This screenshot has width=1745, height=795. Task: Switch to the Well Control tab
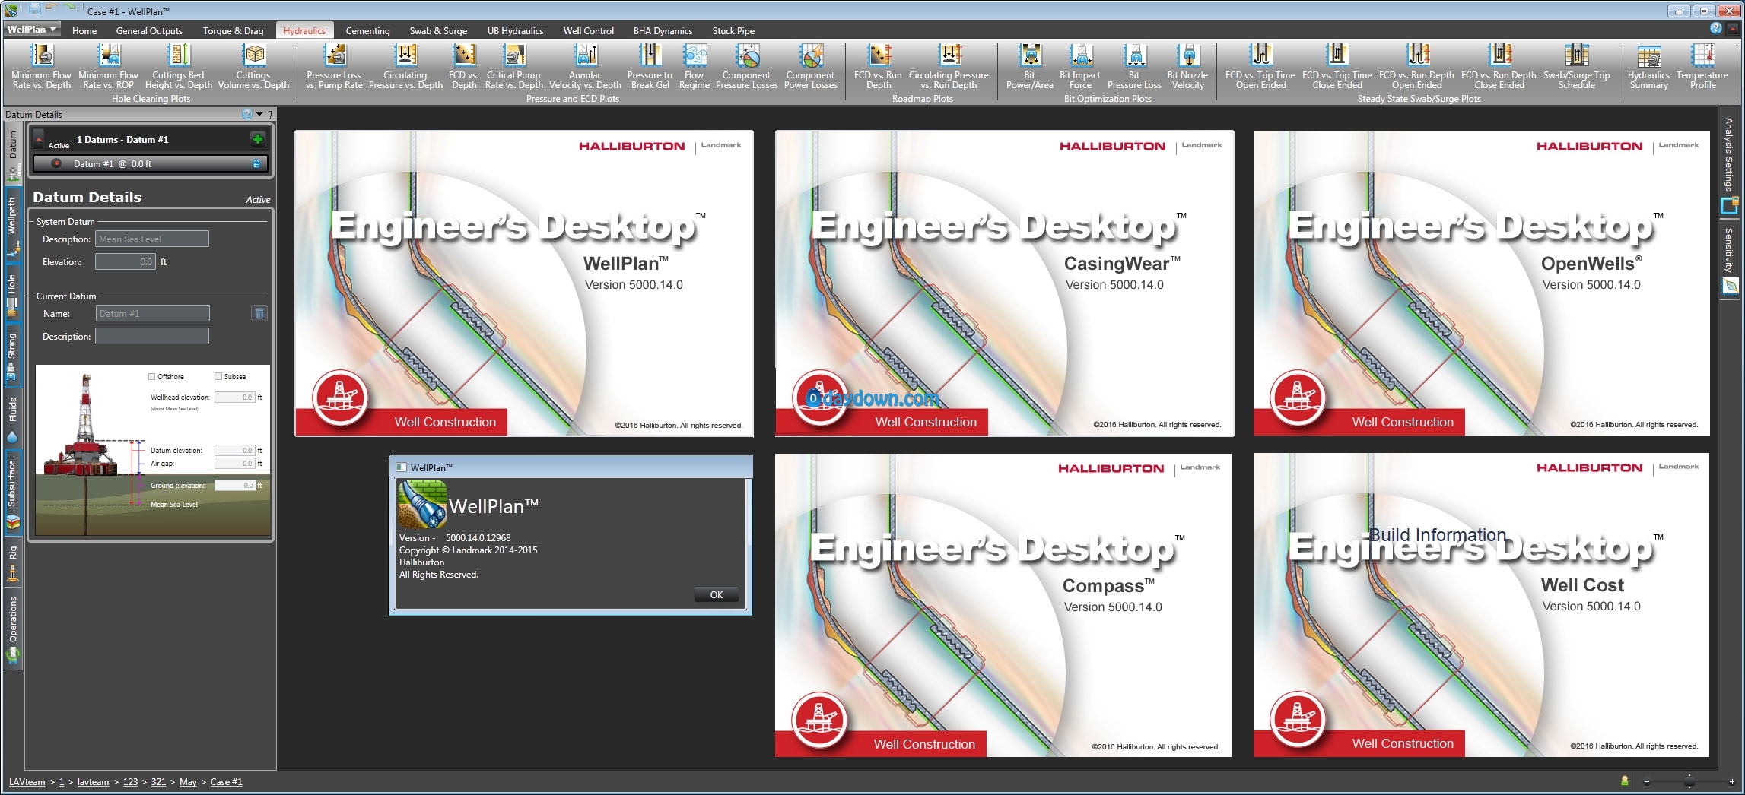pos(588,31)
